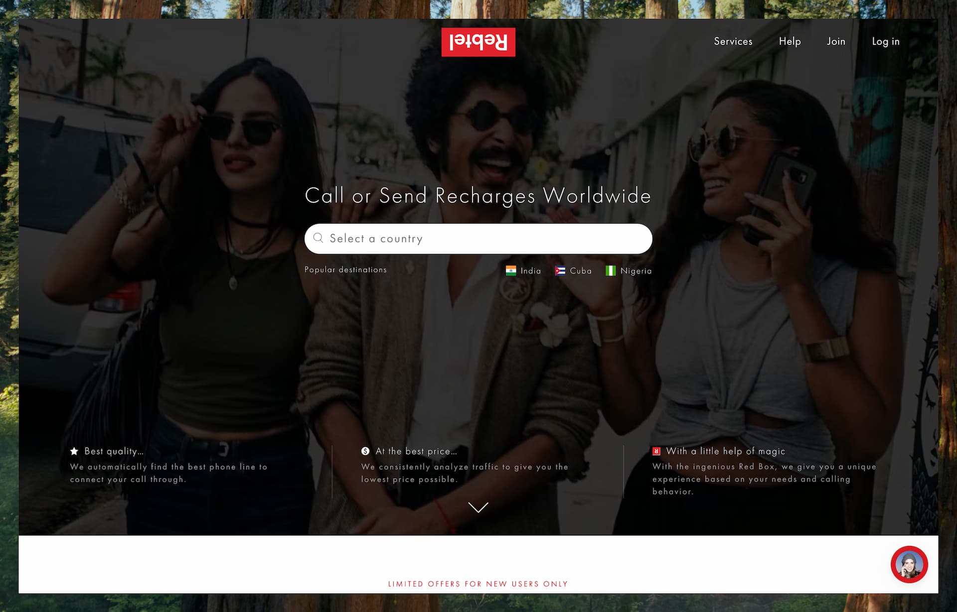Click "At the best price…" heading

click(416, 451)
